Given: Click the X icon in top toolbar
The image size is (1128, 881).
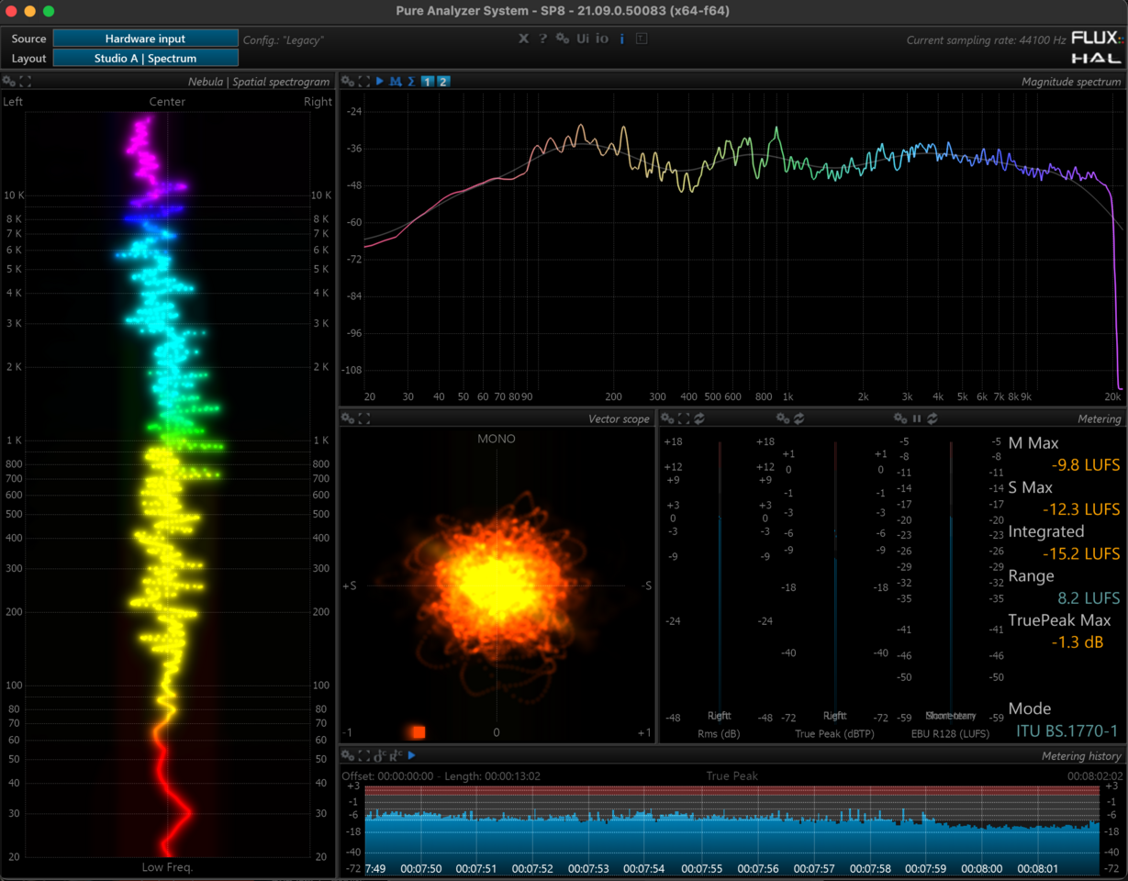Looking at the screenshot, I should pyautogui.click(x=523, y=39).
